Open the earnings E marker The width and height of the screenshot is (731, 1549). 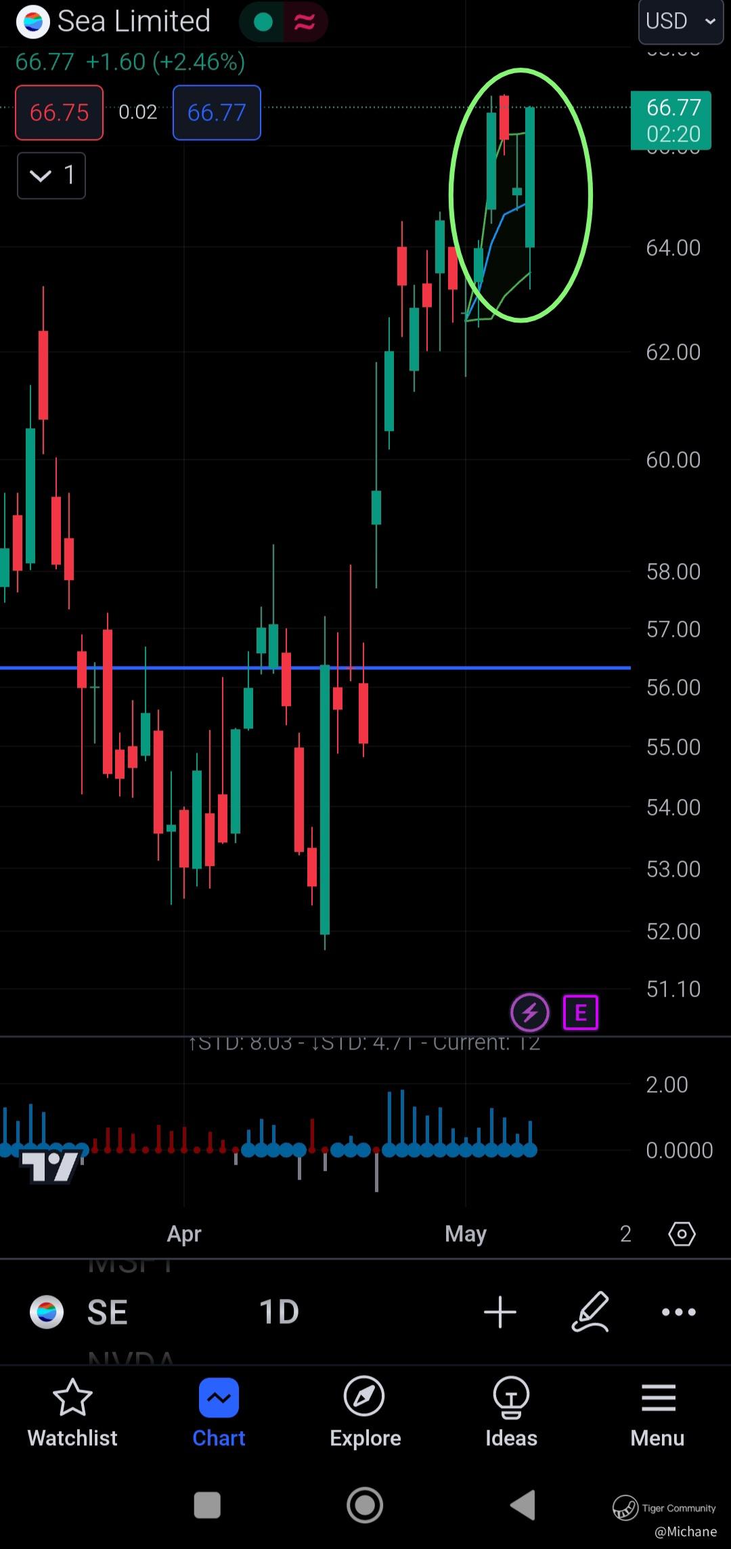581,1013
